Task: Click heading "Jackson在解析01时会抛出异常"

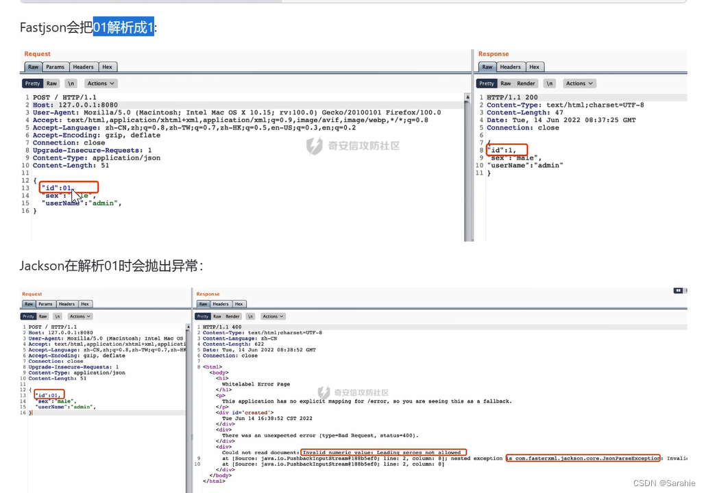Action: pos(111,266)
